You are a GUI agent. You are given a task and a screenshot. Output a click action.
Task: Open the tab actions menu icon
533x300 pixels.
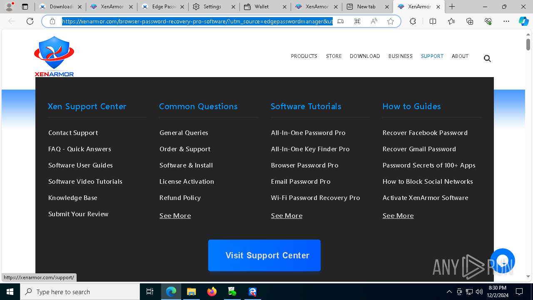(x=25, y=7)
